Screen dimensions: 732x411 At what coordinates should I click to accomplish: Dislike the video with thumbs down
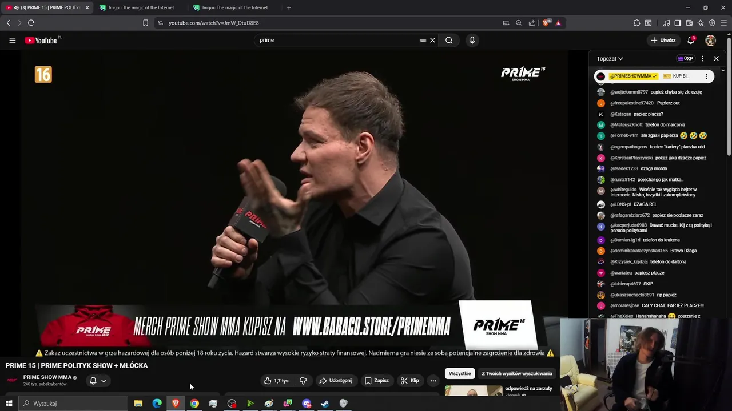[303, 381]
